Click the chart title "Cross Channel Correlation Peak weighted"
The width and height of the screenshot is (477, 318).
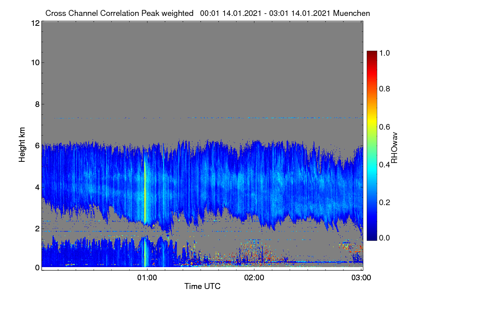pos(119,13)
